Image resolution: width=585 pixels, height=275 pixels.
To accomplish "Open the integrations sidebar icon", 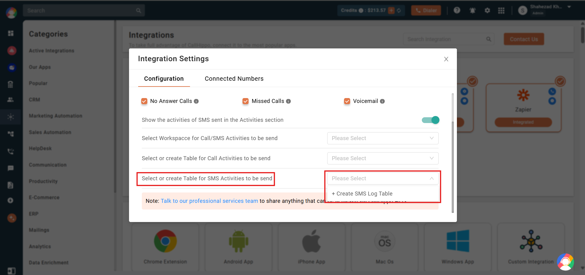I will coord(11,117).
